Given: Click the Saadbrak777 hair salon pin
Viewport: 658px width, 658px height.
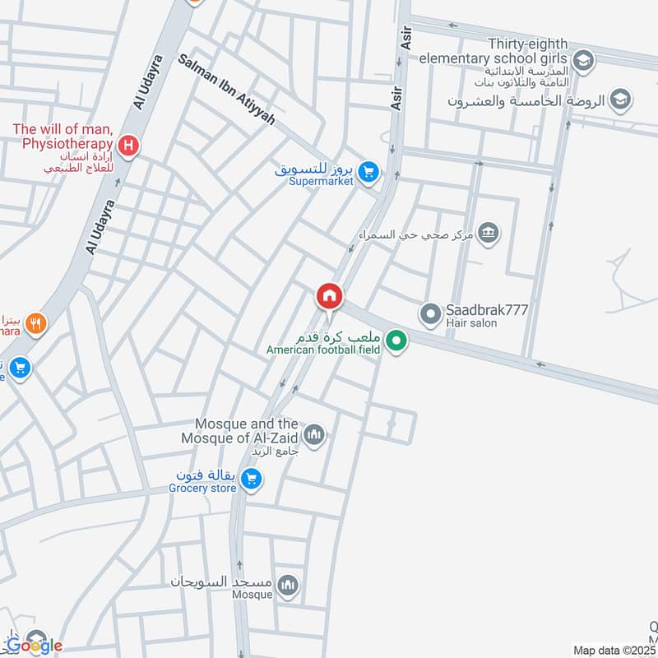Looking at the screenshot, I should 430,315.
